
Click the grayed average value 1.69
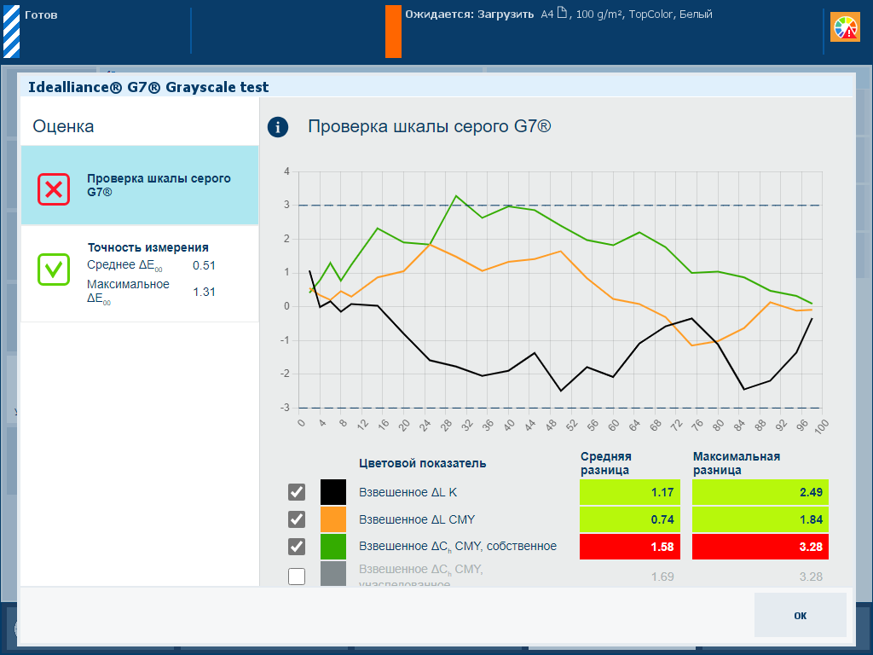tap(662, 577)
